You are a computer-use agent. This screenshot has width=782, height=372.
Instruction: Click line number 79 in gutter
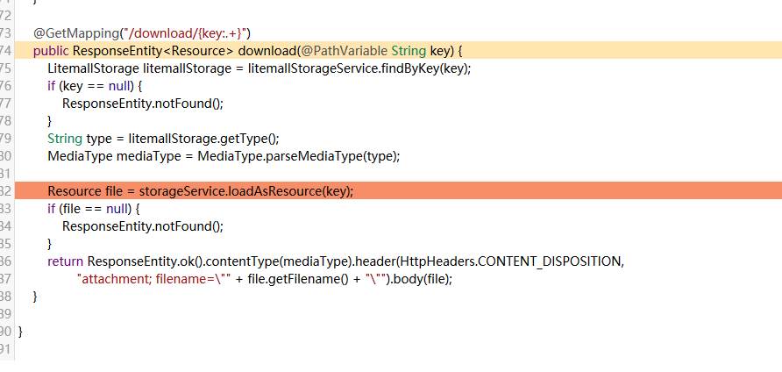click(6, 139)
